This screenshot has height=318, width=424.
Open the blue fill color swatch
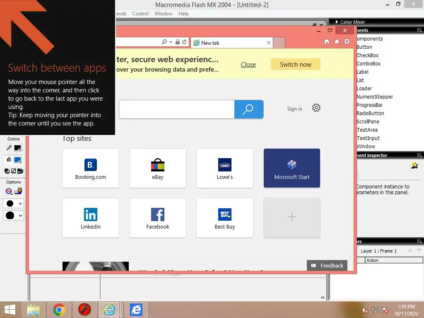click(x=17, y=160)
